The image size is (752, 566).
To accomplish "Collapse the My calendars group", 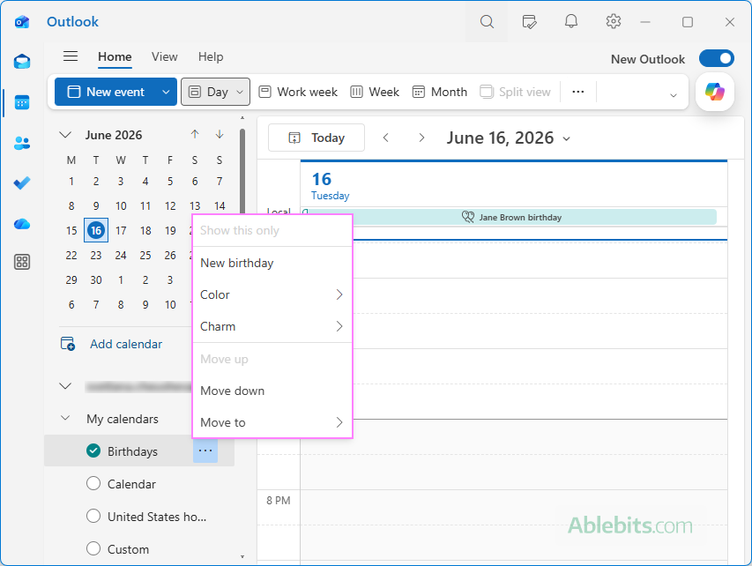I will pyautogui.click(x=65, y=418).
